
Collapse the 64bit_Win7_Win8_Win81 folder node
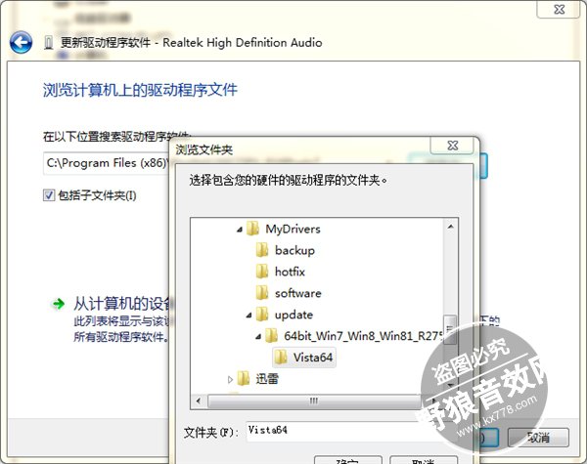click(x=258, y=337)
